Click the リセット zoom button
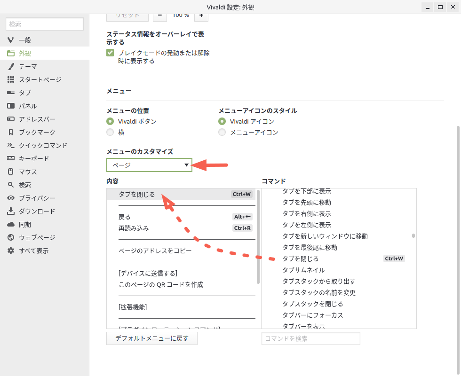 [127, 16]
